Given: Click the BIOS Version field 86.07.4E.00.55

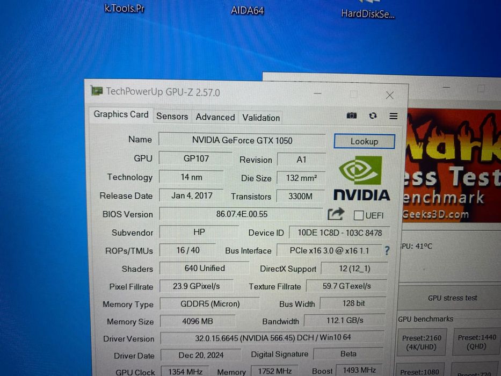Looking at the screenshot, I should coord(242,214).
